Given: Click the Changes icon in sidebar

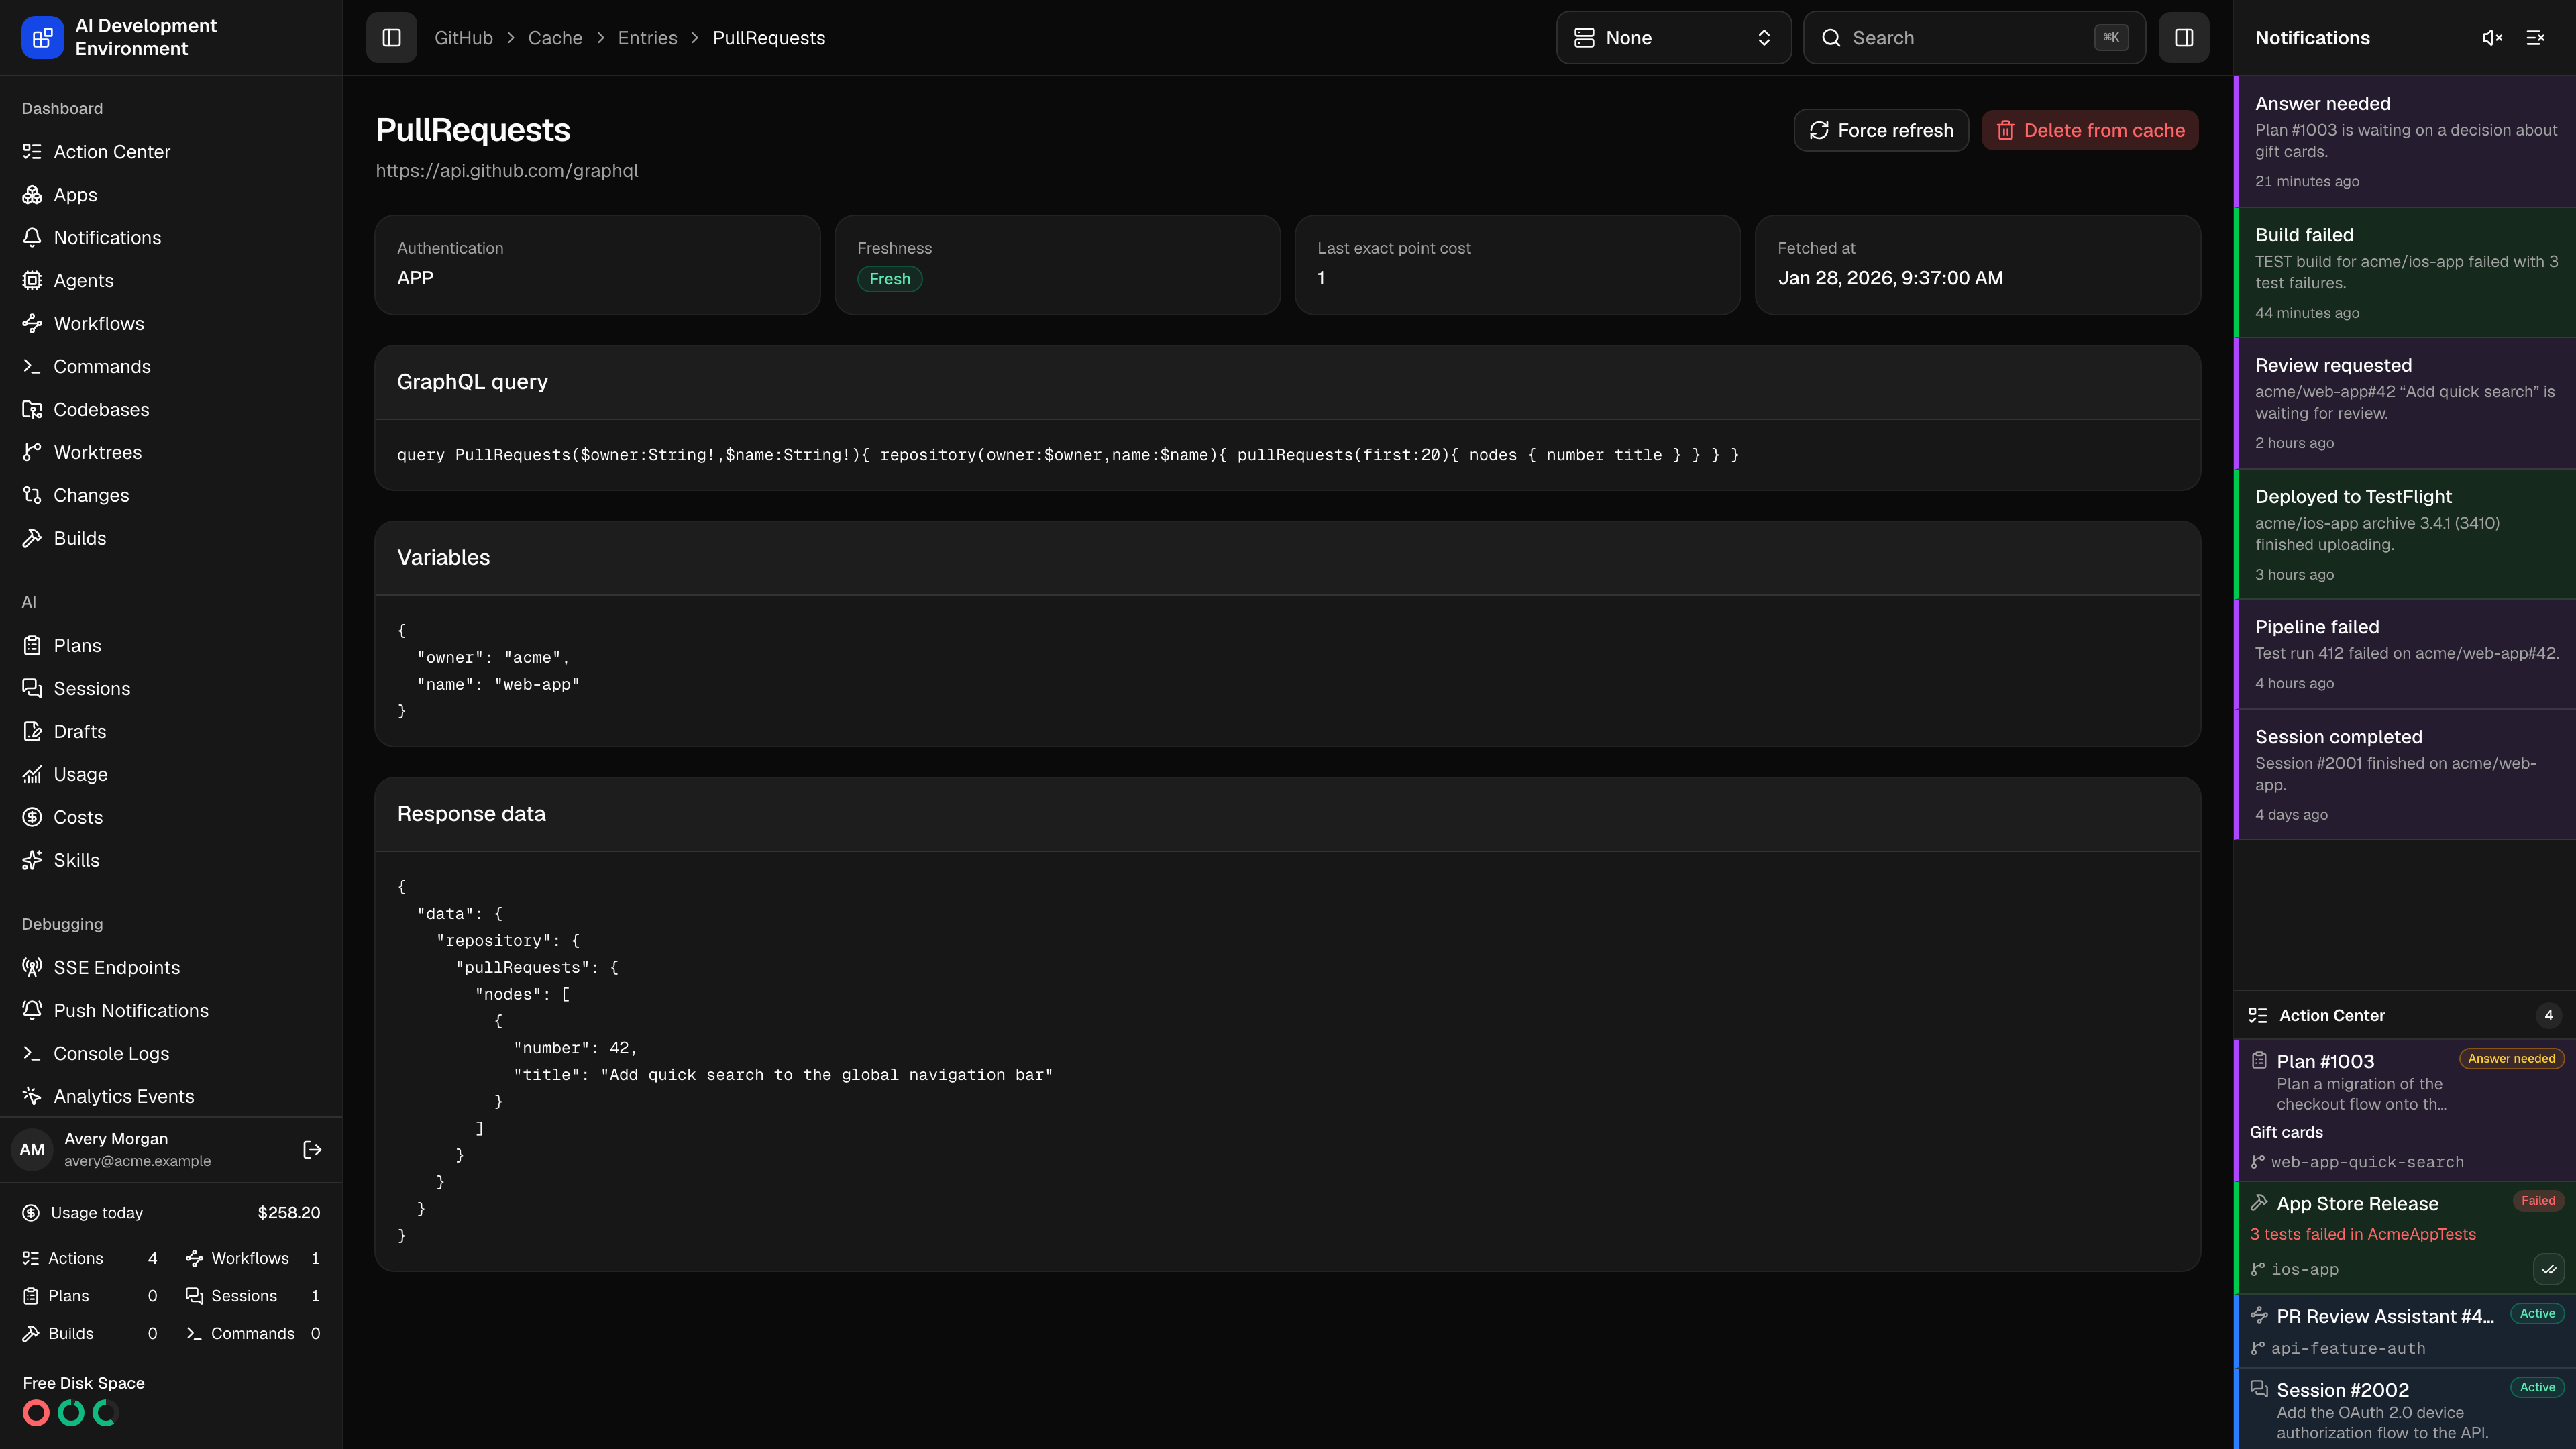Looking at the screenshot, I should 32,496.
